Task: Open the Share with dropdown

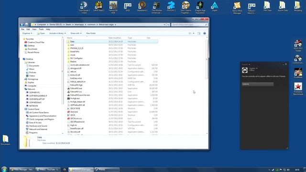Action: (x=76, y=33)
